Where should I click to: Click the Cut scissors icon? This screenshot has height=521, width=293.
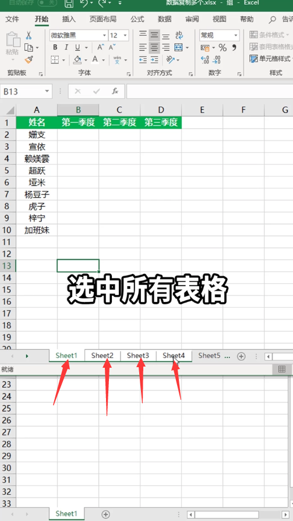click(x=29, y=35)
